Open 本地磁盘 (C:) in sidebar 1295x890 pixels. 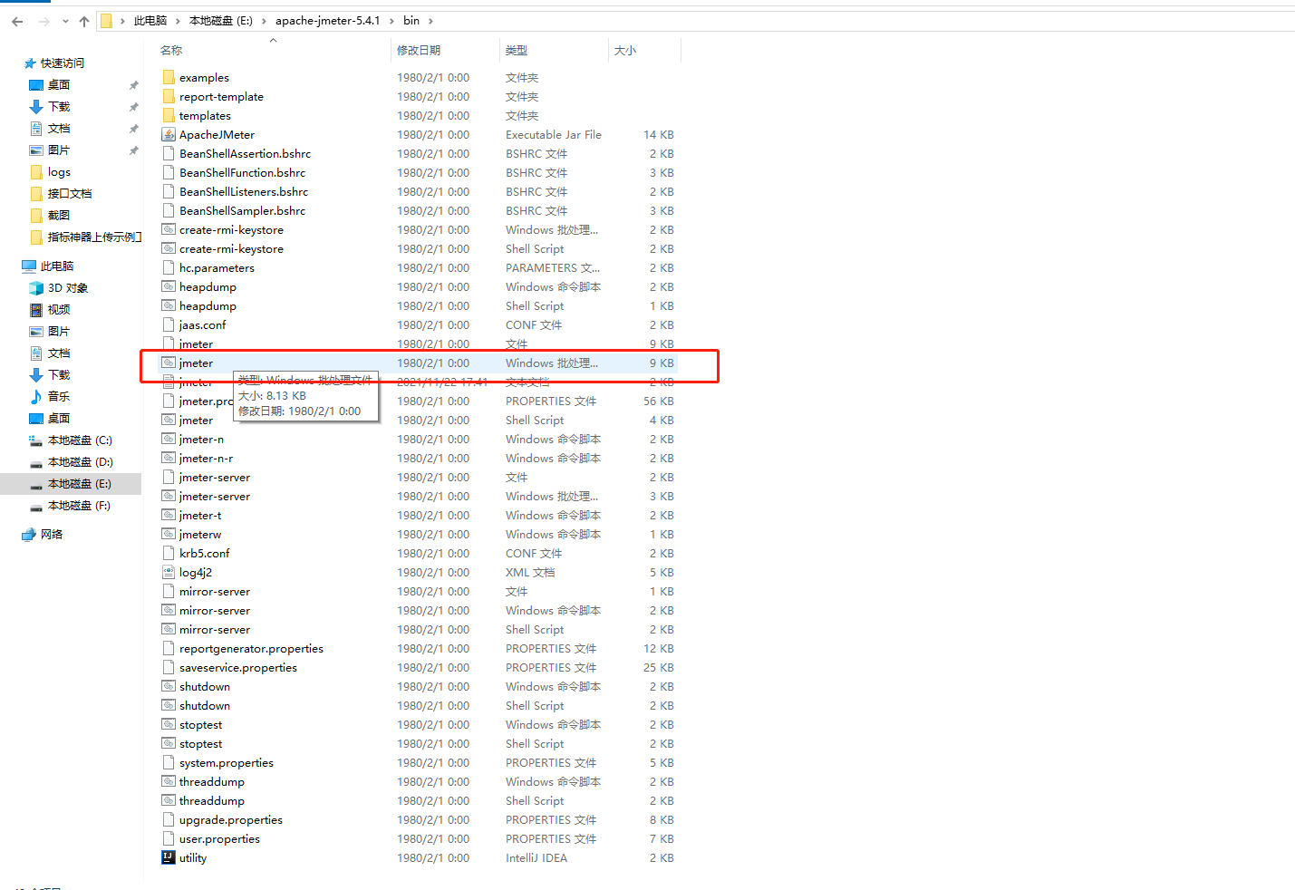tap(80, 440)
